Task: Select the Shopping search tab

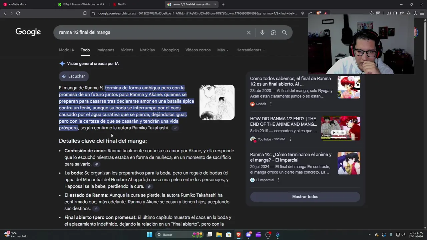Action: tap(170, 50)
